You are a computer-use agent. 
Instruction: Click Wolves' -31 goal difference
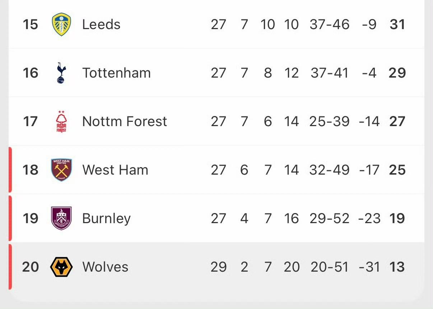click(x=369, y=267)
